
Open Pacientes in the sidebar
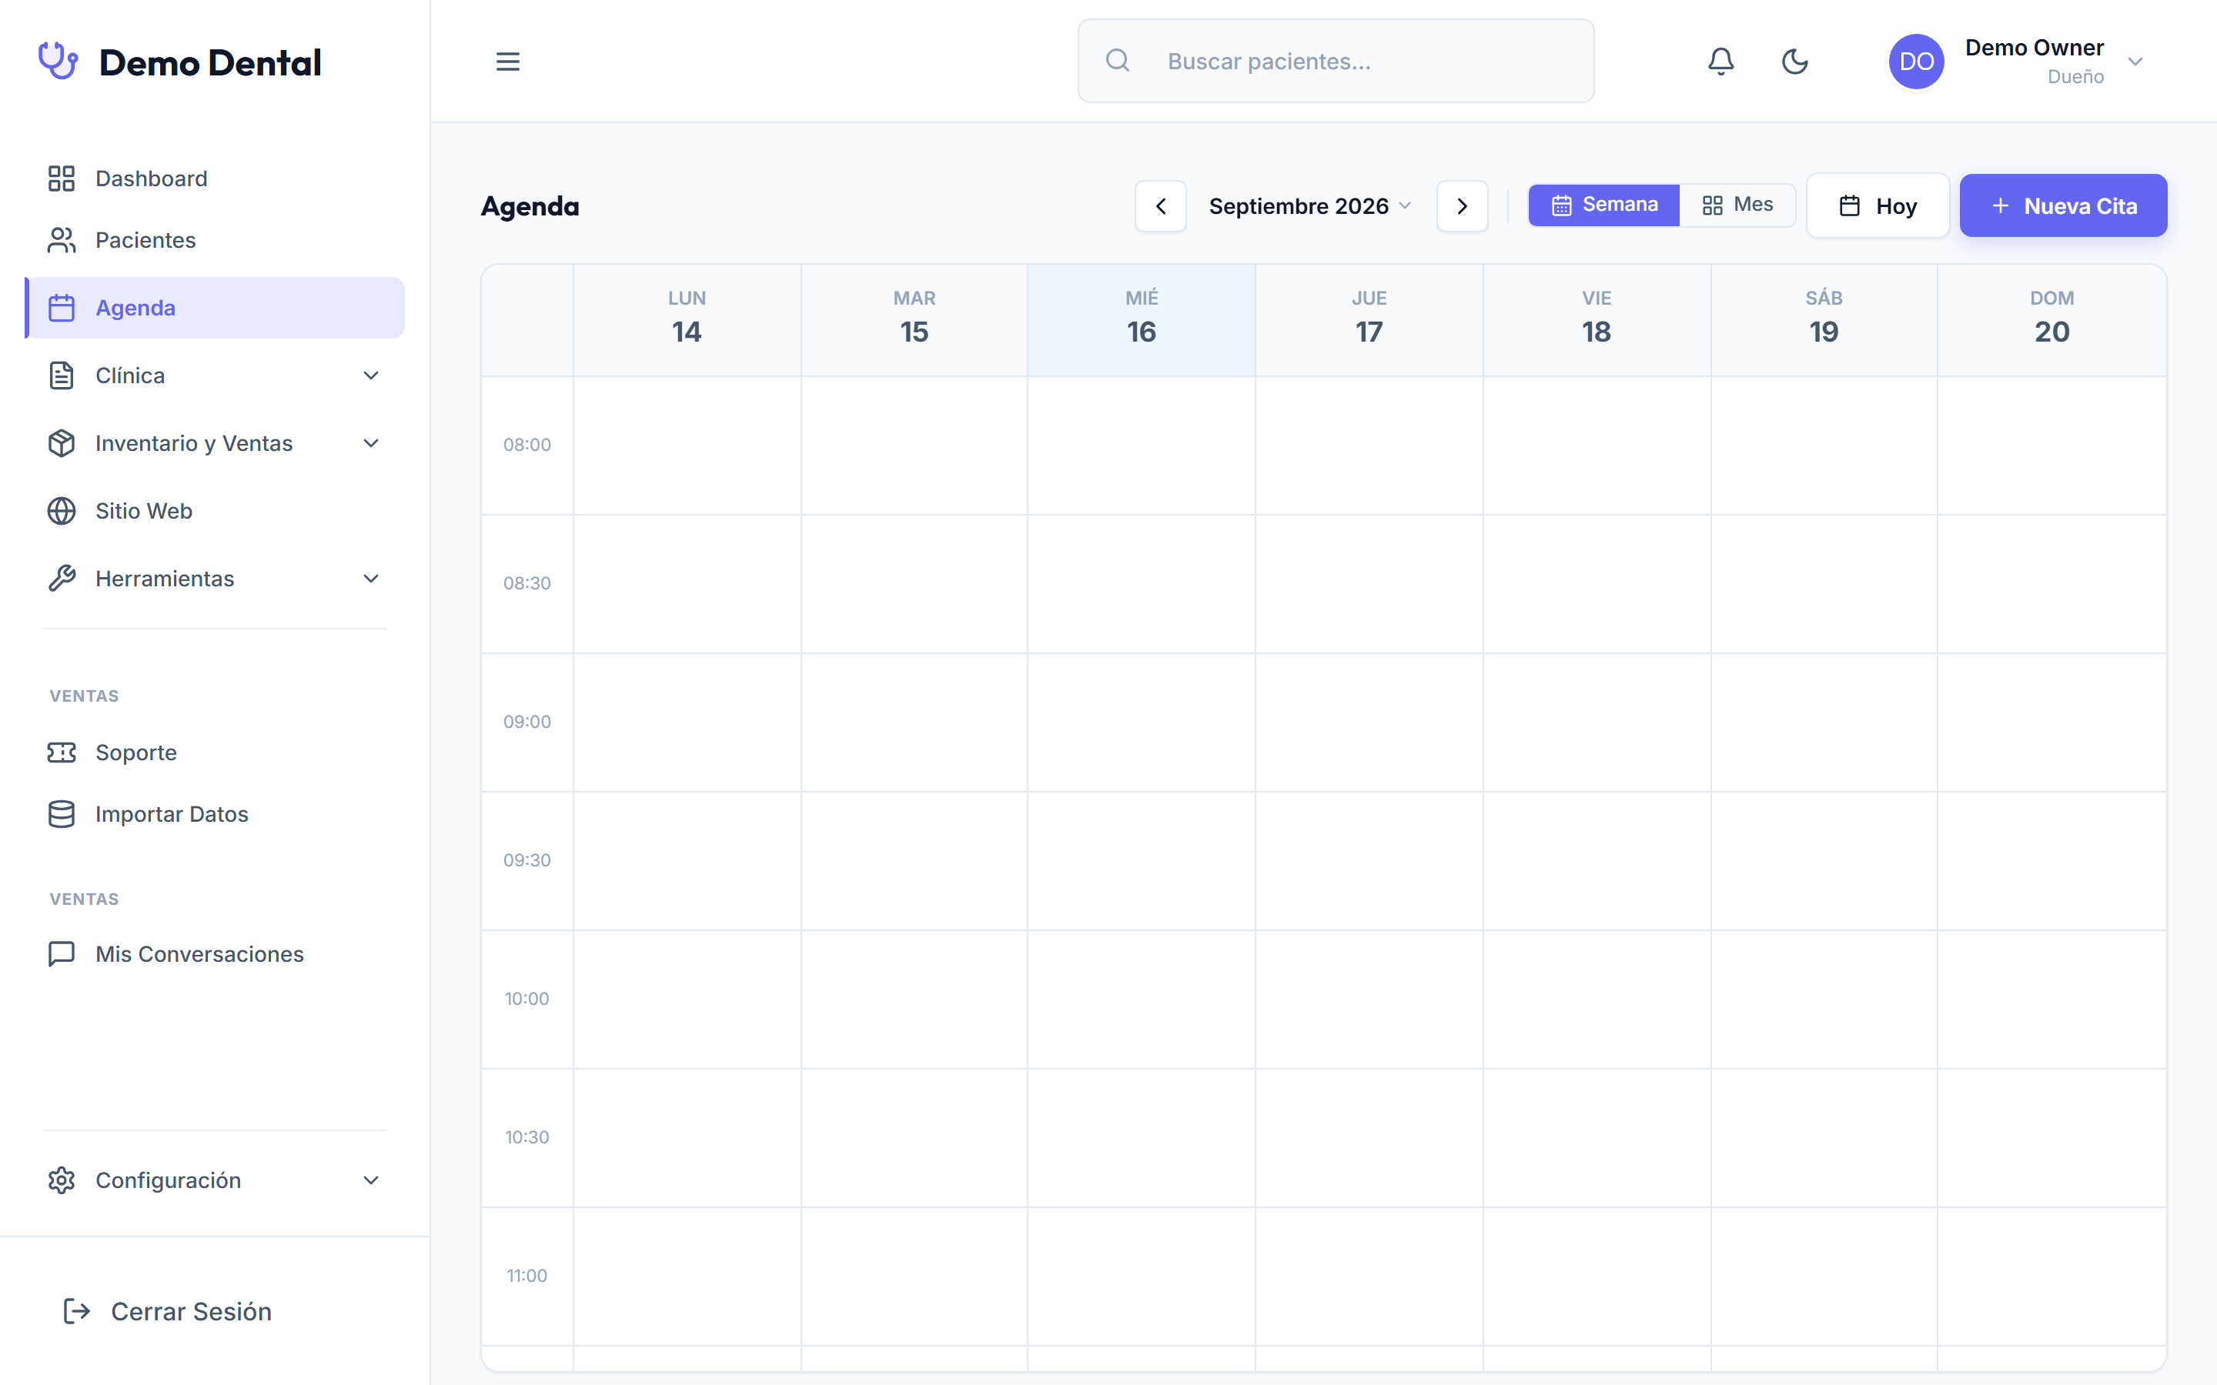216,240
